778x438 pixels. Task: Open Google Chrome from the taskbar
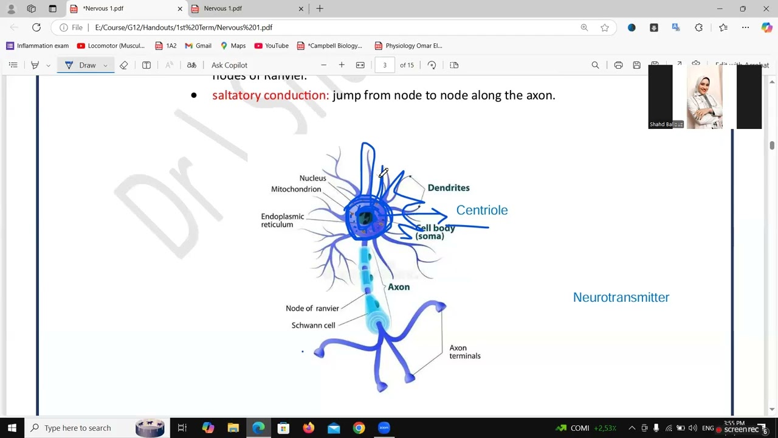359,428
